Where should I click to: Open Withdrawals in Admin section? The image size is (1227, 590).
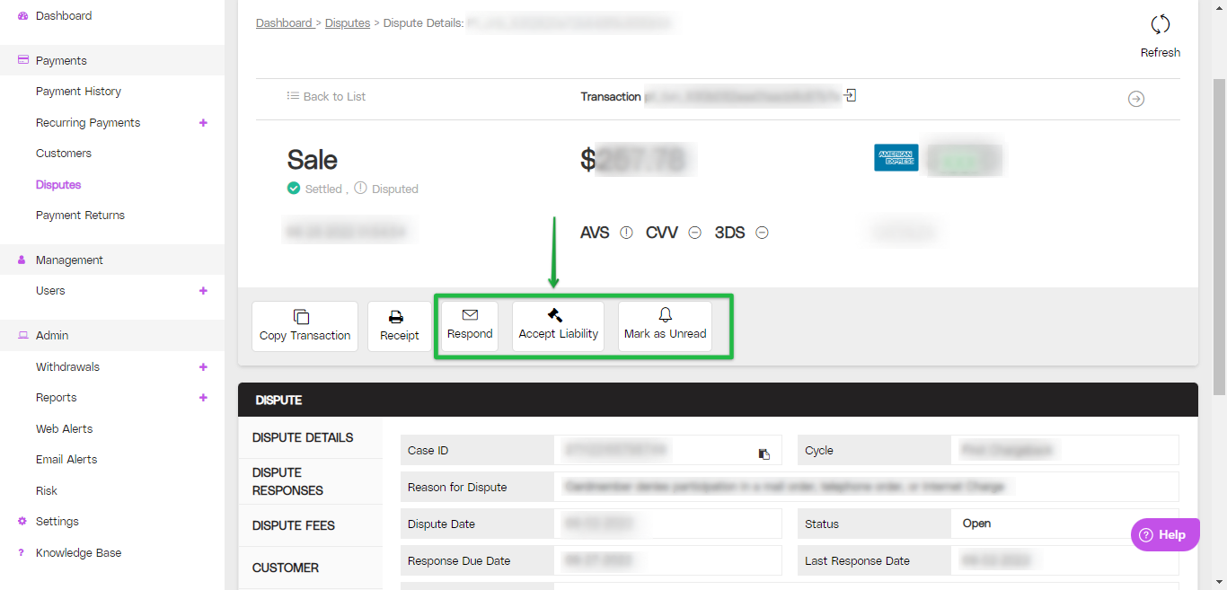click(67, 367)
